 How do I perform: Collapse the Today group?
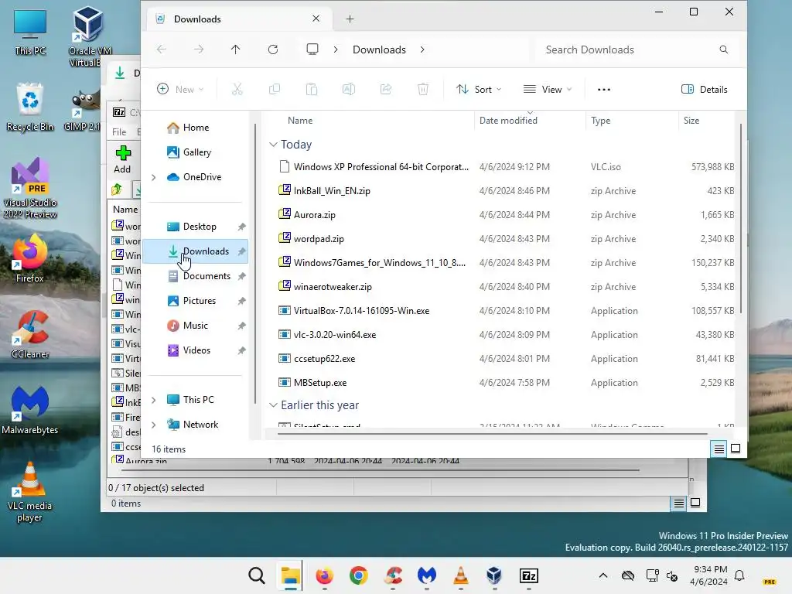click(273, 145)
